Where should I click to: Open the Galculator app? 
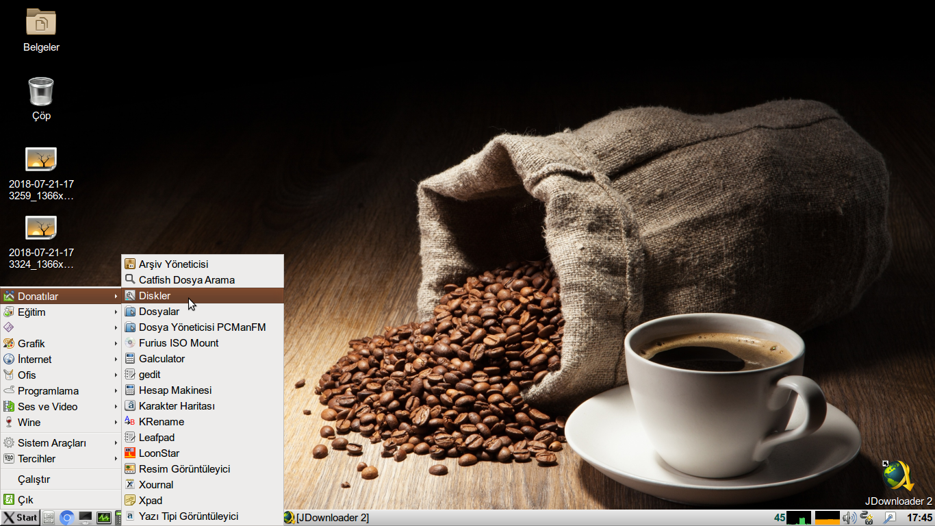[x=203, y=359]
